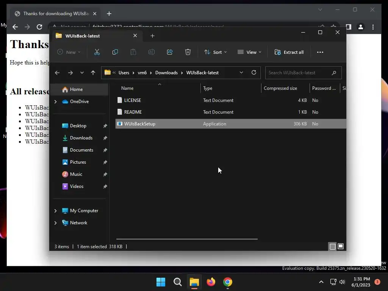
Task: Open Music in the navigation pane
Action: [79, 174]
